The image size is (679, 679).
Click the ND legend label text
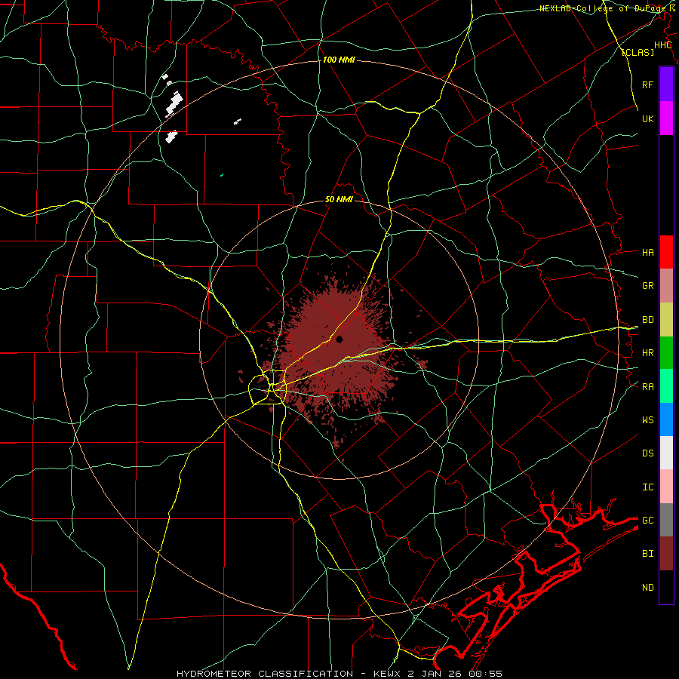648,588
